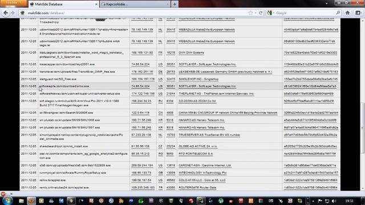This screenshot has width=365, height=205.
Task: Open INTECHNOLOGY InTechnology Plc link
Action: (202, 173)
